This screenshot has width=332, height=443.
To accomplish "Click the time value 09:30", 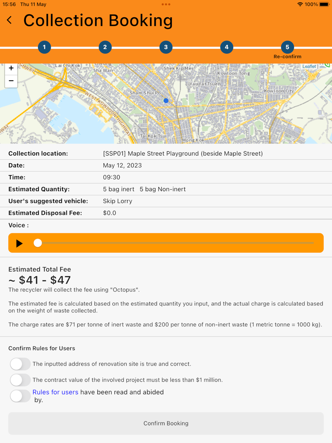I will coord(112,177).
